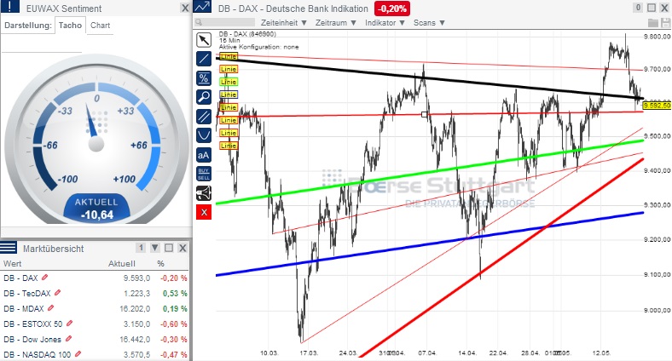Select the blue-bordered Linie label
Image resolution: width=672 pixels, height=361 pixels.
(229, 95)
